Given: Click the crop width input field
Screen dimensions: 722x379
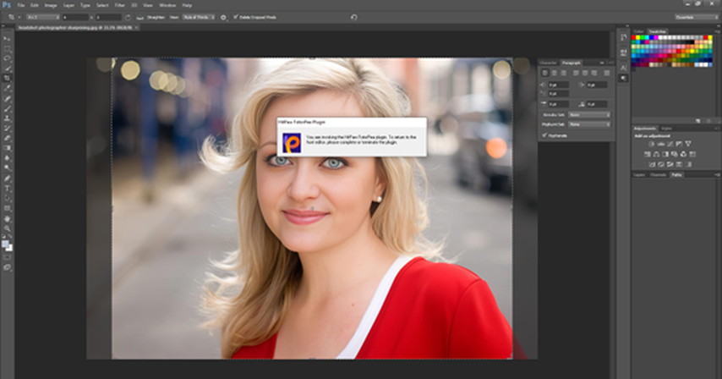Looking at the screenshot, I should pyautogui.click(x=76, y=17).
